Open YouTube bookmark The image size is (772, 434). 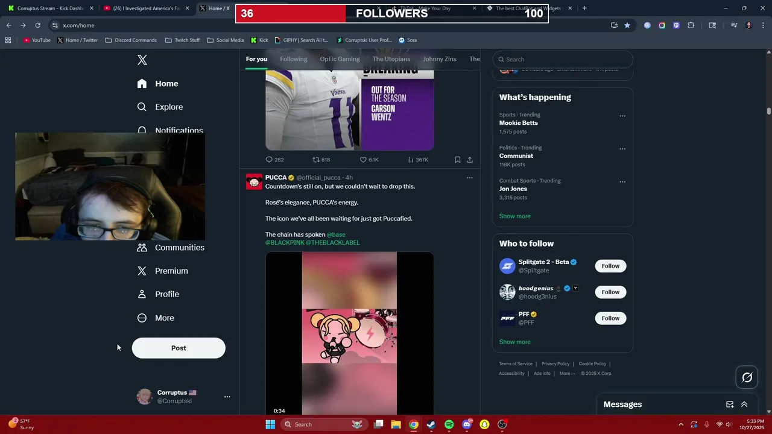tap(37, 40)
